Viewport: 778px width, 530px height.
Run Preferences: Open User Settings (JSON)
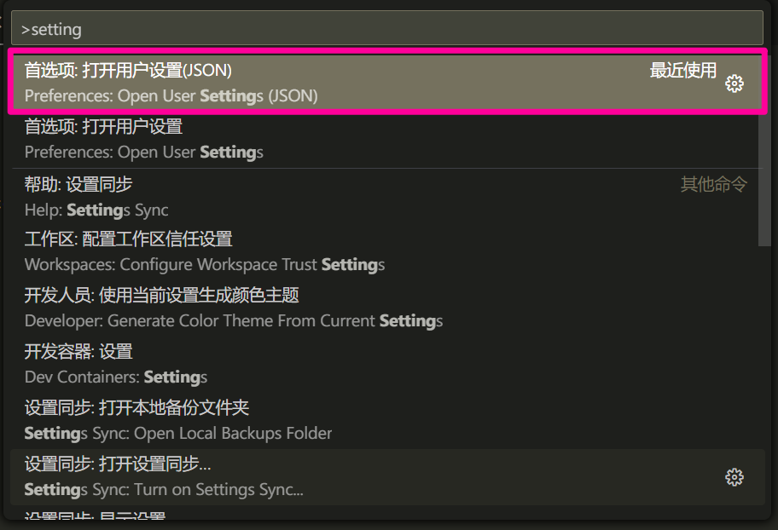pyautogui.click(x=387, y=82)
